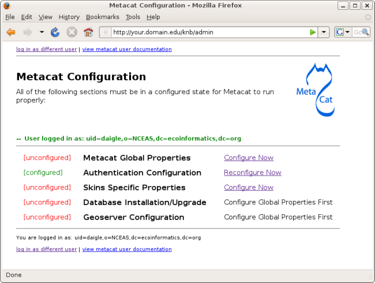Click Configure Now for Skins Specific Properties
This screenshot has width=375, height=283.
[x=249, y=188]
